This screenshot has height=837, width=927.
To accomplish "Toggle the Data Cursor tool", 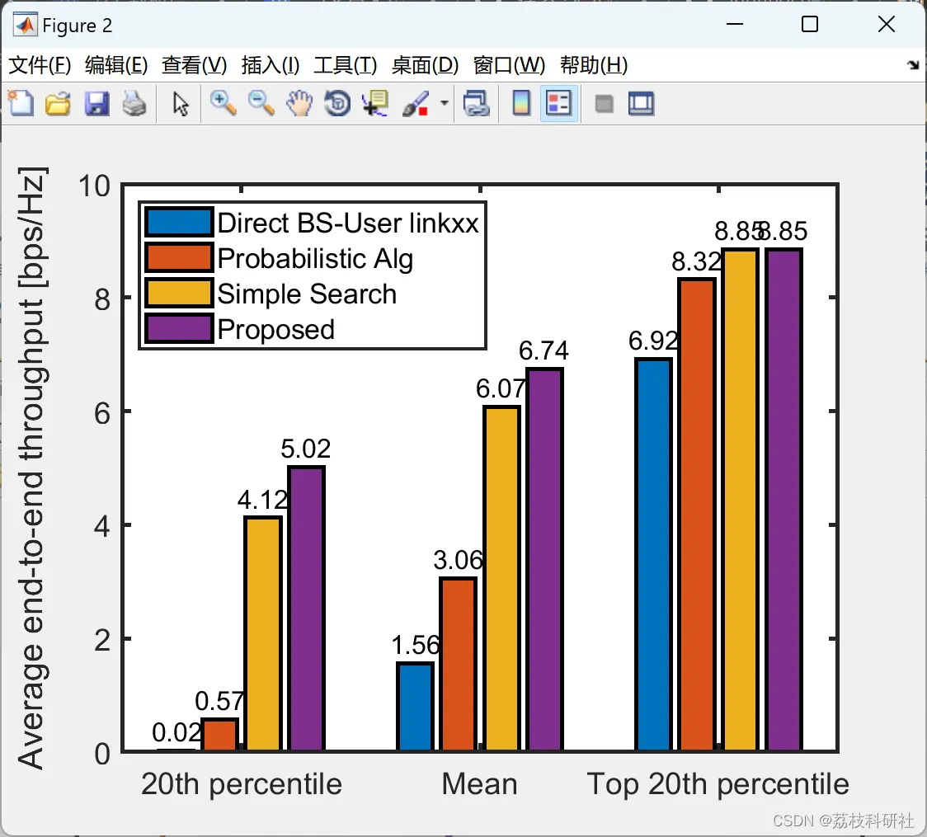I will pyautogui.click(x=375, y=103).
